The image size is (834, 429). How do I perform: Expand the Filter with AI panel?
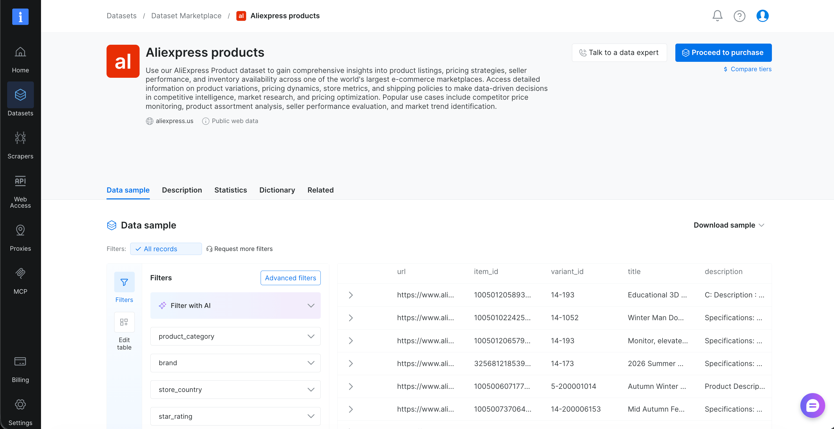click(x=235, y=305)
